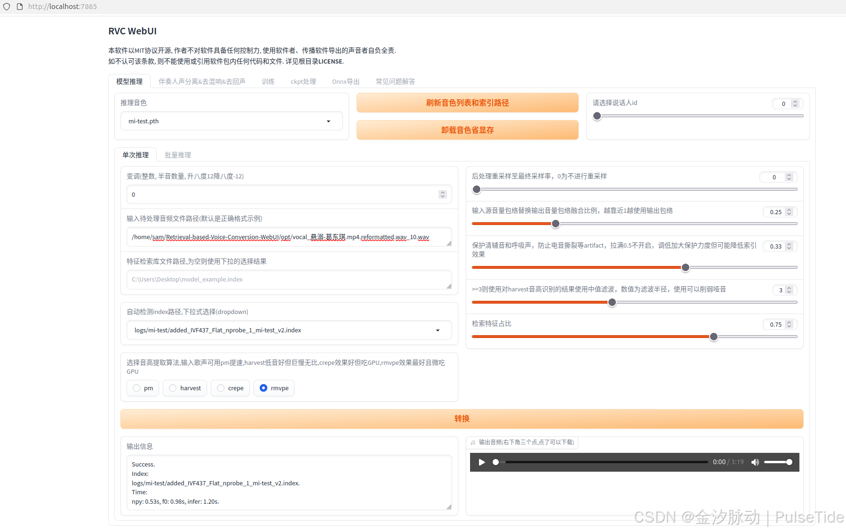Click the resample rate stepper showing 0
Viewport: 846px width, 531px height.
[x=789, y=177]
